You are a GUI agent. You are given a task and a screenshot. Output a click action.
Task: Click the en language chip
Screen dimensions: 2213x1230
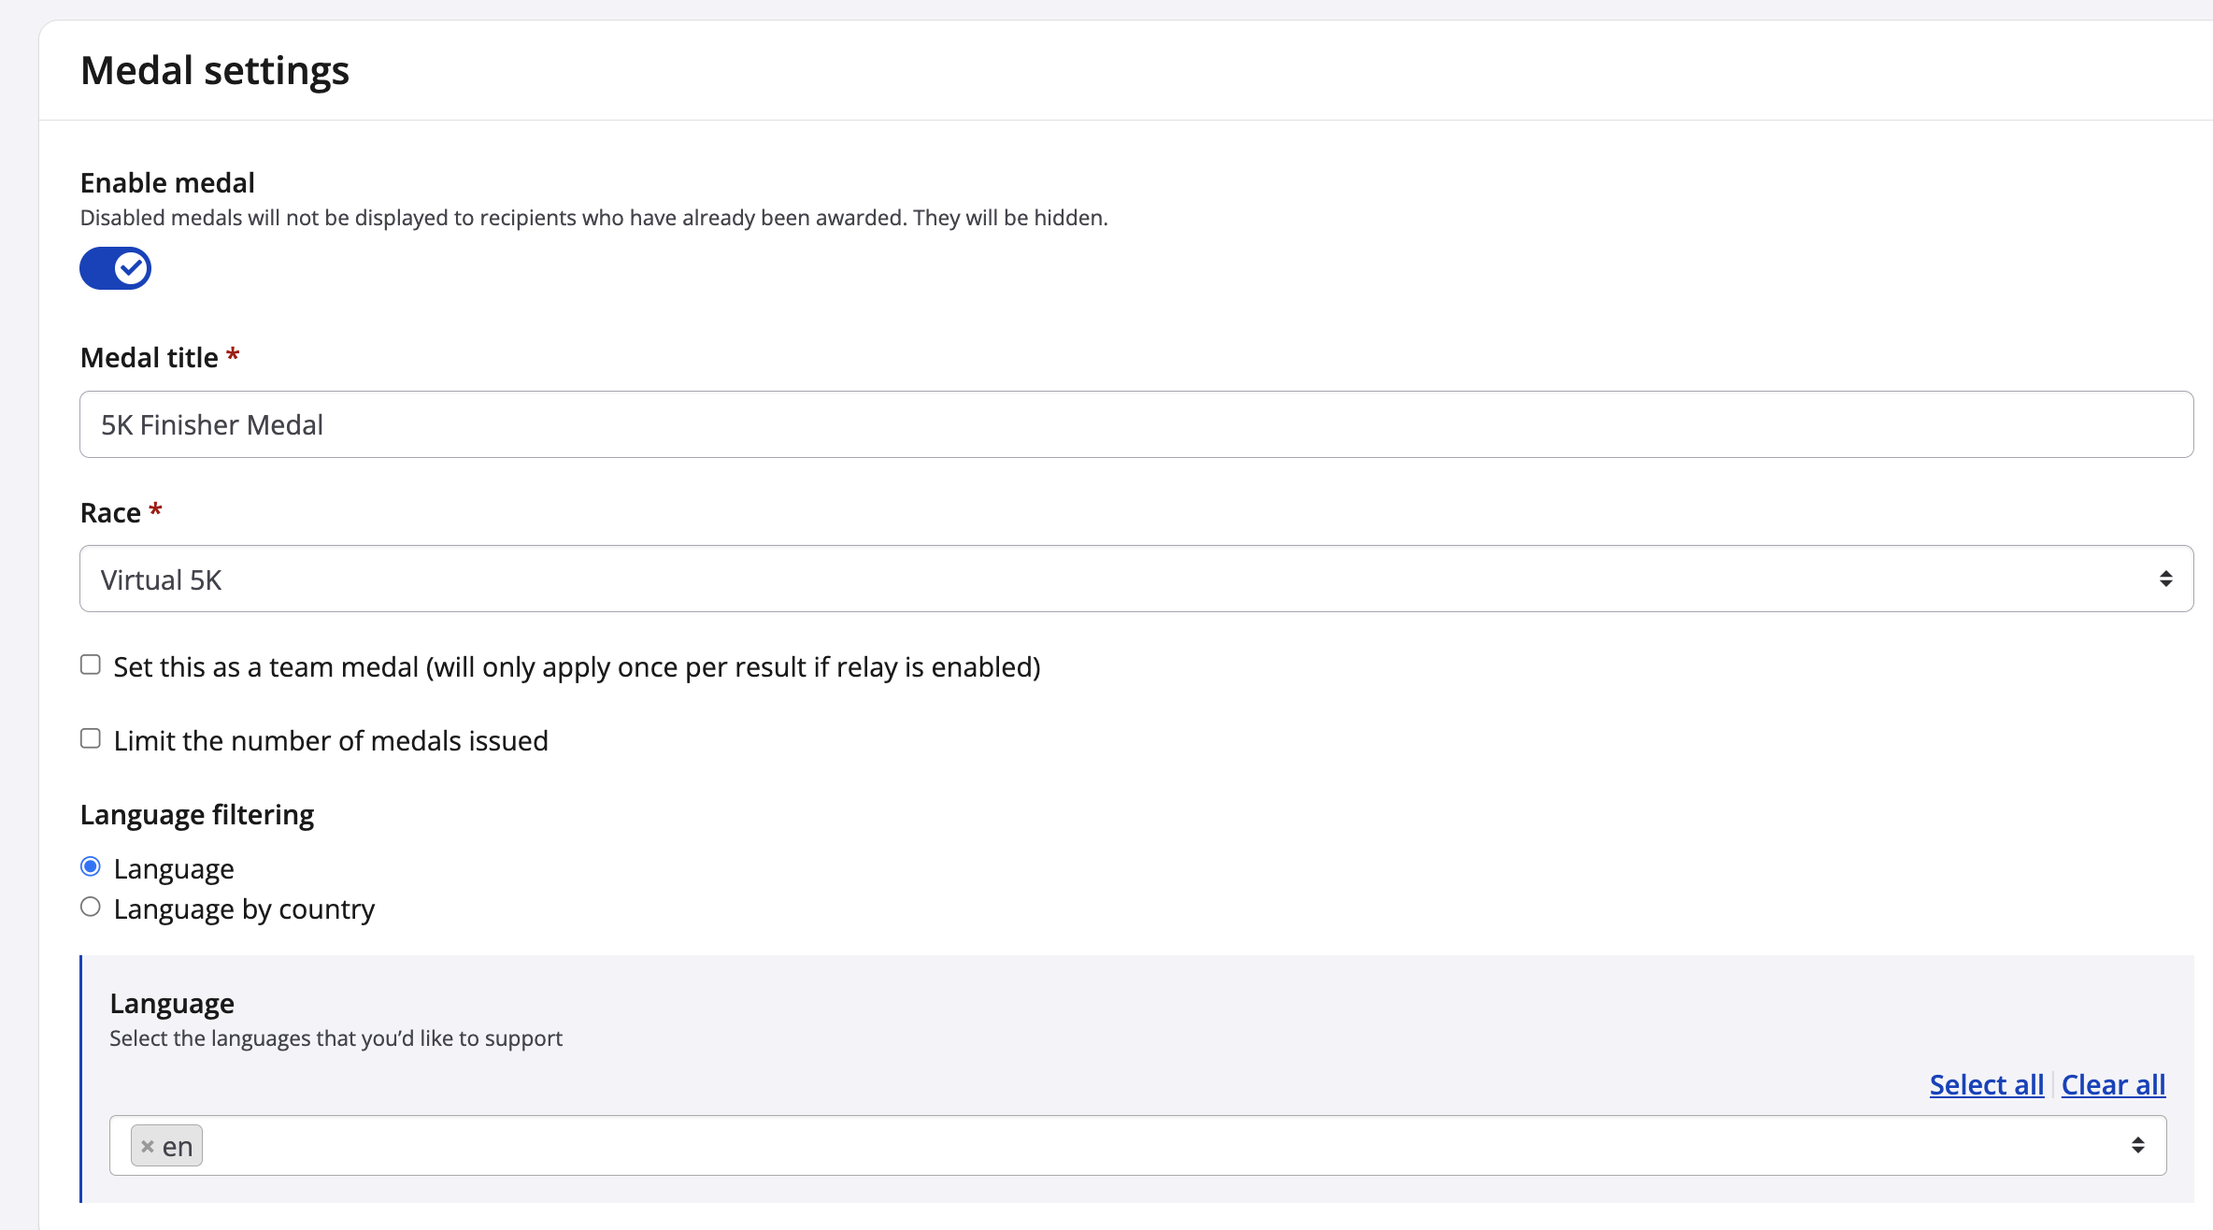[178, 1146]
